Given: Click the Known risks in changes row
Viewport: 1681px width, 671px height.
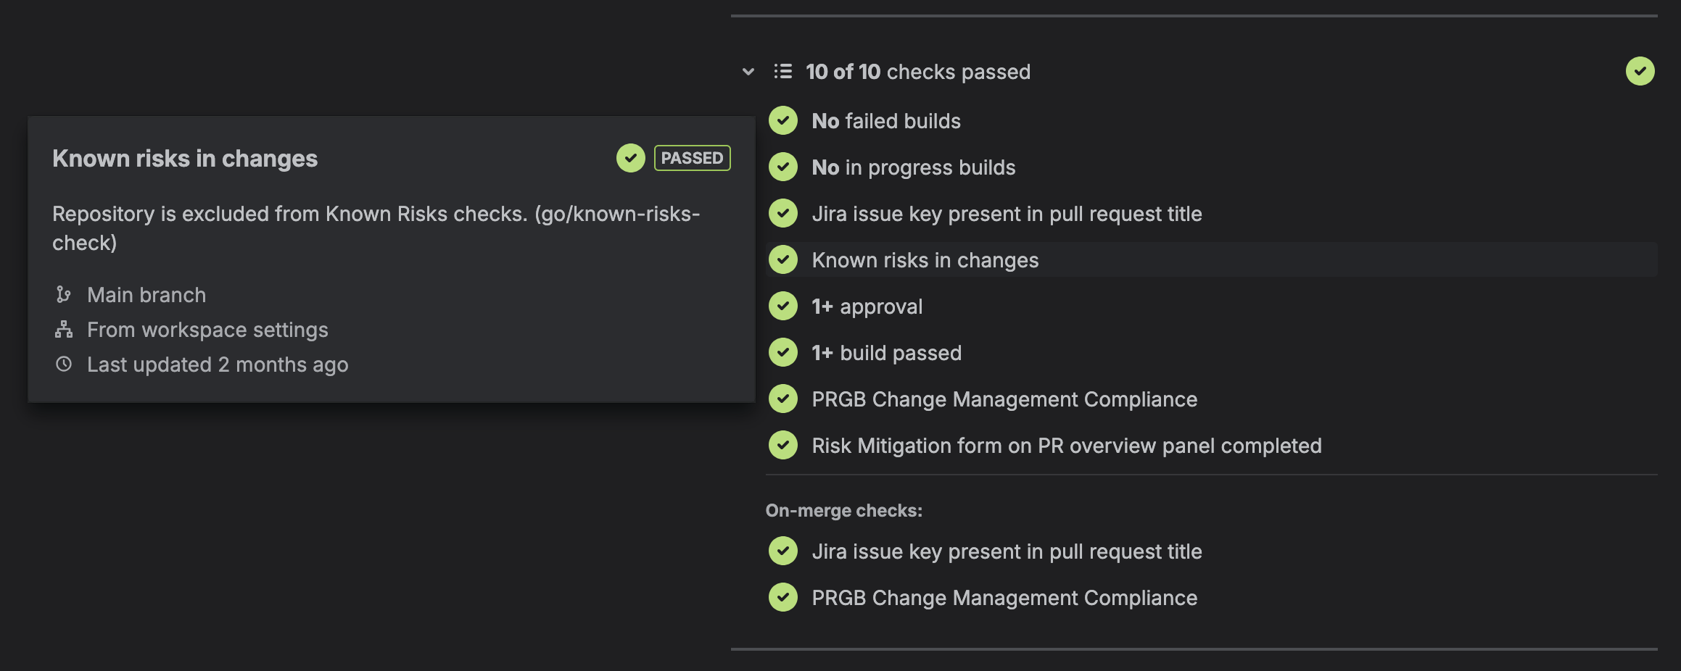Looking at the screenshot, I should tap(925, 260).
